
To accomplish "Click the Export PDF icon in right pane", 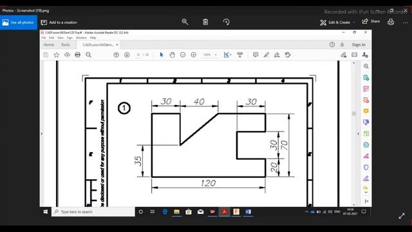I will pos(366,77).
